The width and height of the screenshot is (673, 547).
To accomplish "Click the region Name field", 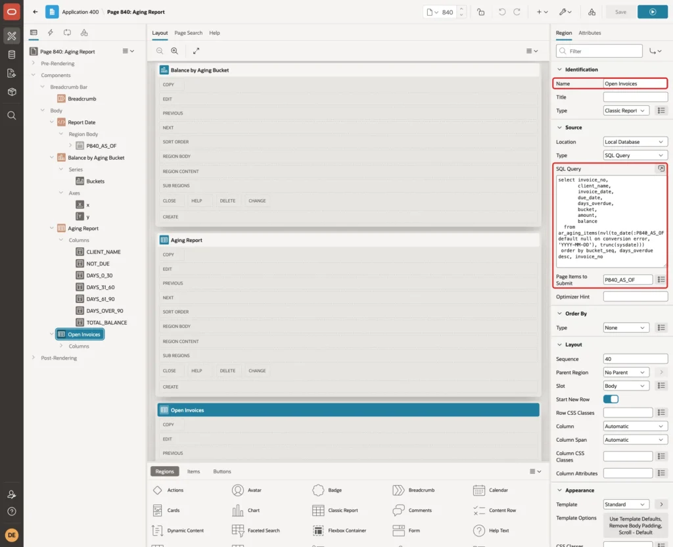I will point(636,83).
